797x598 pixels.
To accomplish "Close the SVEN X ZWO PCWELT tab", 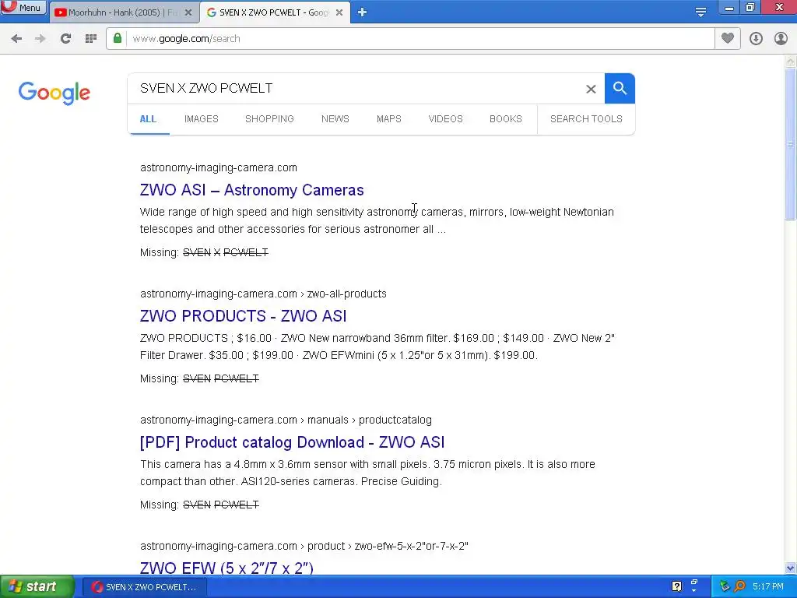I will coord(339,12).
